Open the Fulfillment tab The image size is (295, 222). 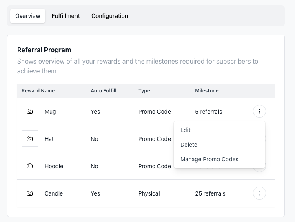[66, 16]
